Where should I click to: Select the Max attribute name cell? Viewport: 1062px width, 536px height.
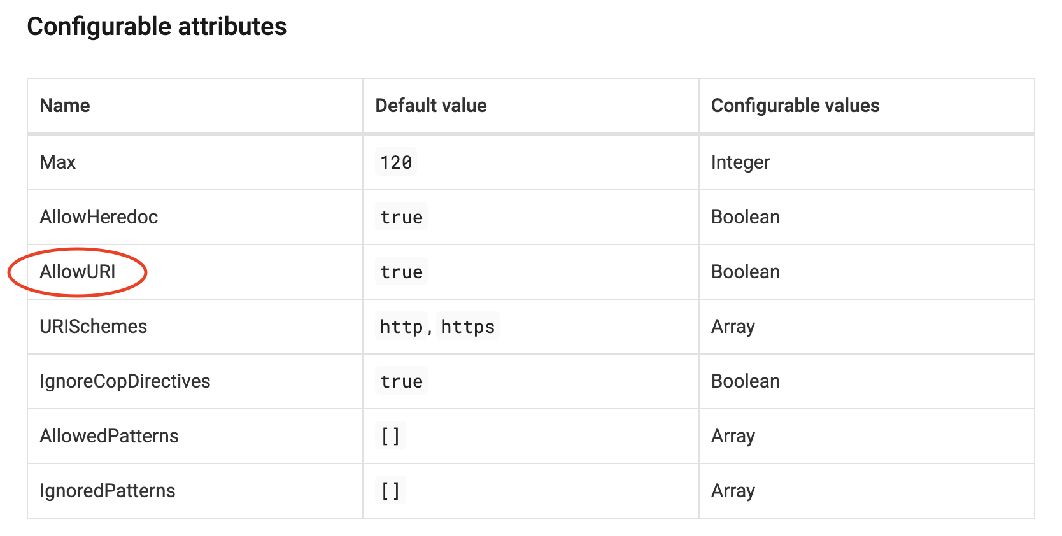tap(58, 162)
